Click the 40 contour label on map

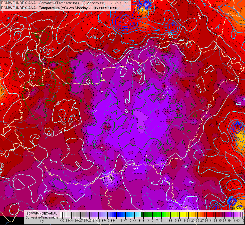tap(137, 119)
